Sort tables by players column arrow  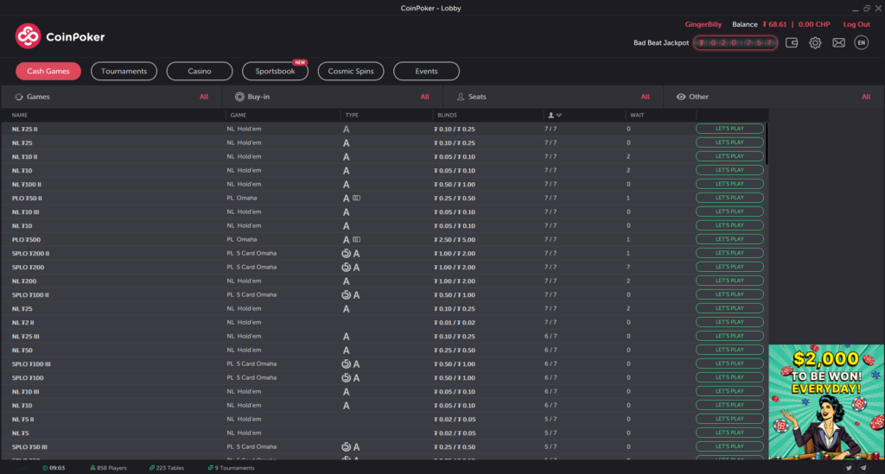point(558,115)
